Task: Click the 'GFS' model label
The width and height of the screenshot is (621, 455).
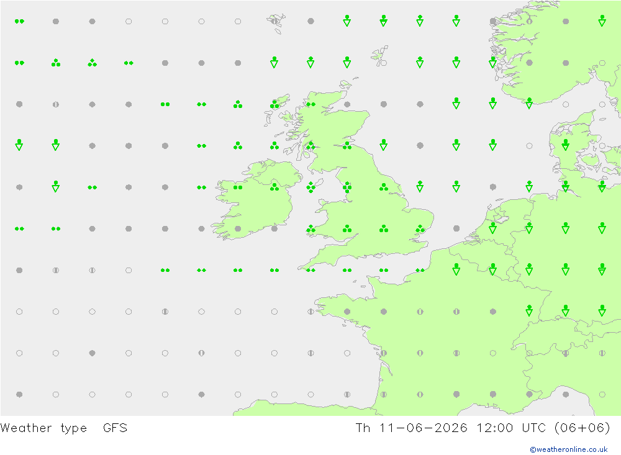Action: pos(116,428)
